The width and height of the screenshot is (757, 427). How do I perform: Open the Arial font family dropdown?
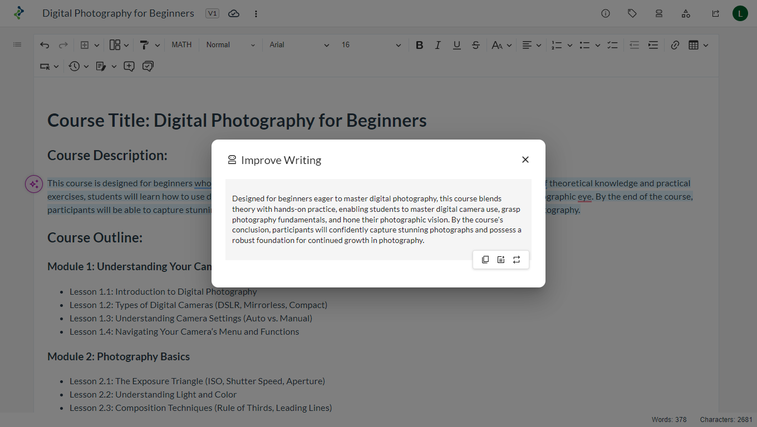[x=299, y=45]
